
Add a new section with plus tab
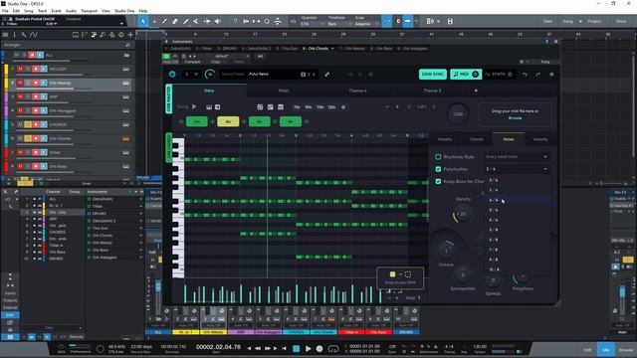tap(476, 90)
